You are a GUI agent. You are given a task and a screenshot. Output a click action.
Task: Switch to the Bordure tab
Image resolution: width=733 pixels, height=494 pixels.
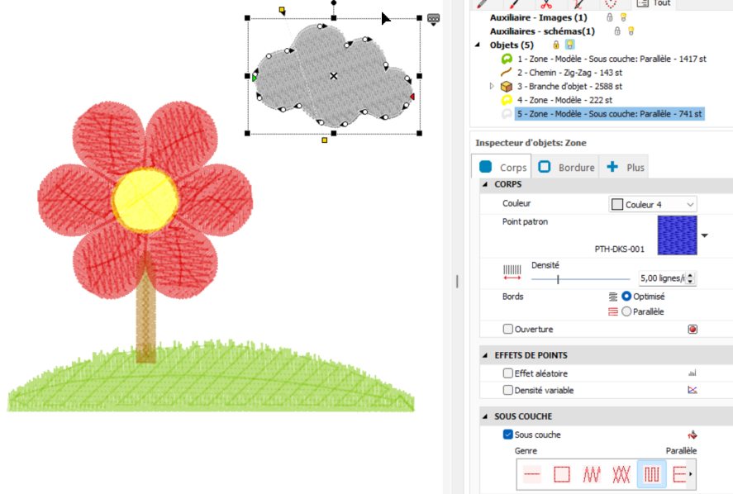566,168
